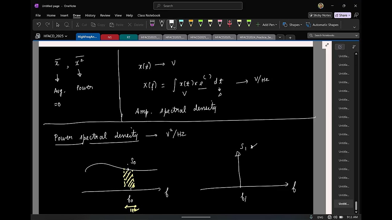Open the taskbar volume icon
This screenshot has height=220, width=392.
click(335, 217)
